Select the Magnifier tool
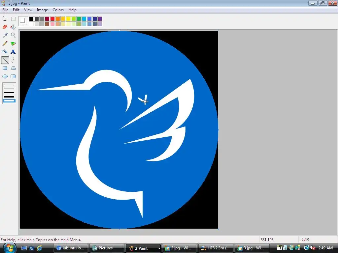The image size is (338, 253). tap(13, 35)
